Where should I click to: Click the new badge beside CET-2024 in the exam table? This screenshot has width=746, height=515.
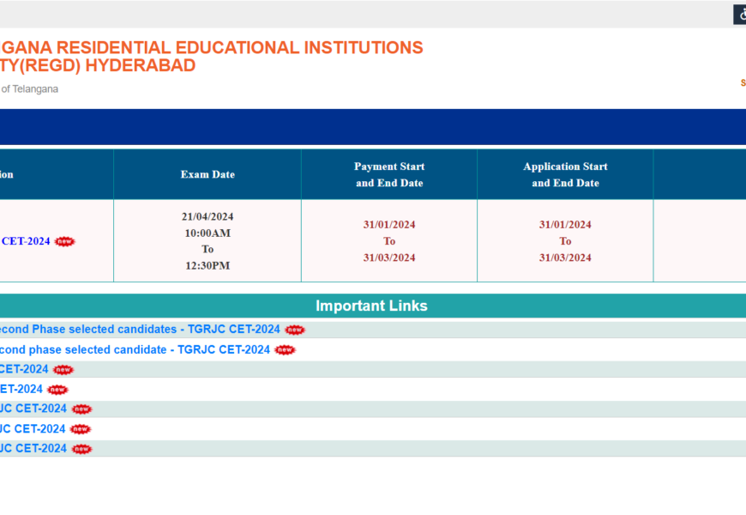tap(64, 241)
